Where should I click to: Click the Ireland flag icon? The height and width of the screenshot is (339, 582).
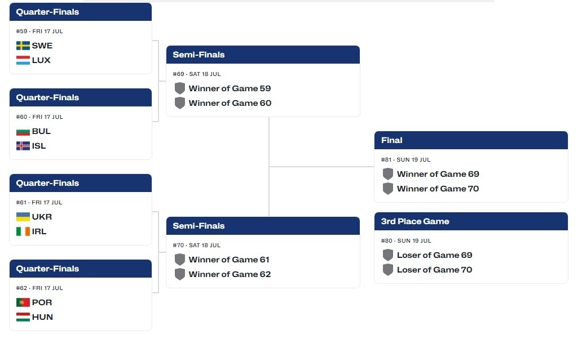click(23, 231)
